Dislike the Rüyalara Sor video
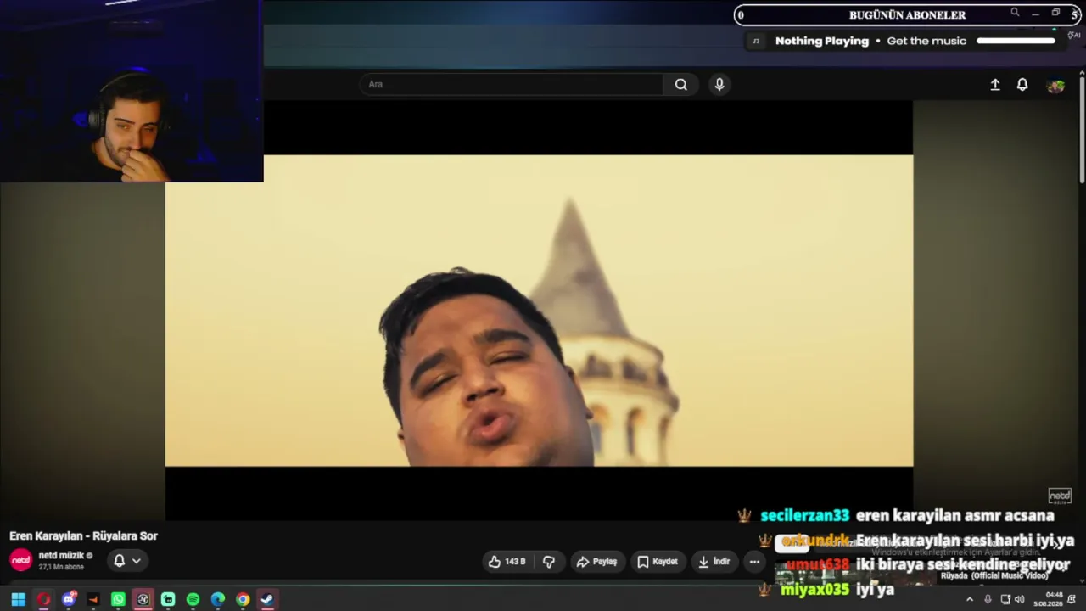Viewport: 1086px width, 611px height. [549, 562]
